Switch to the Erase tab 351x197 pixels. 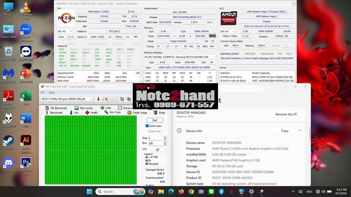(160, 113)
